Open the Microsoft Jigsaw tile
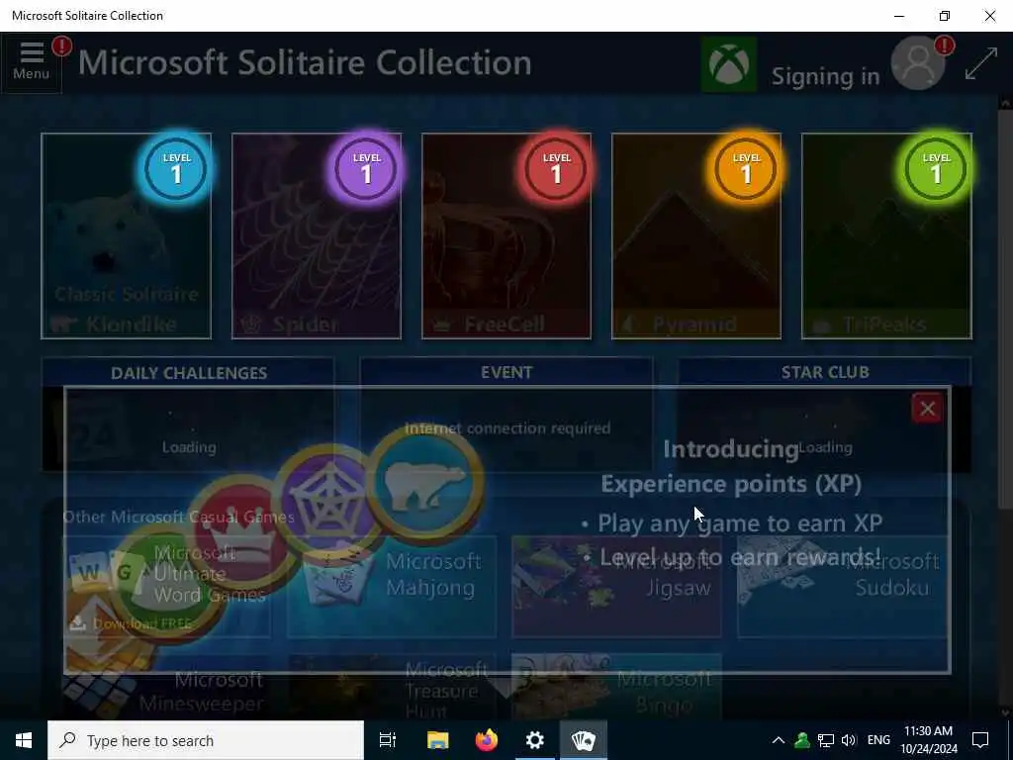Screen dimensions: 1013x760 click(x=617, y=586)
